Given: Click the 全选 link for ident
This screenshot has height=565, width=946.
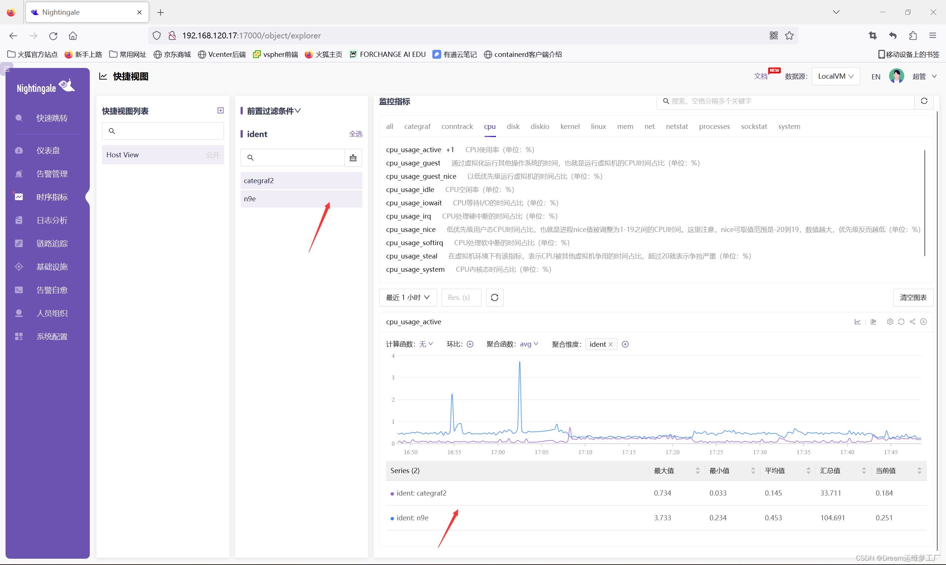Looking at the screenshot, I should [x=355, y=134].
